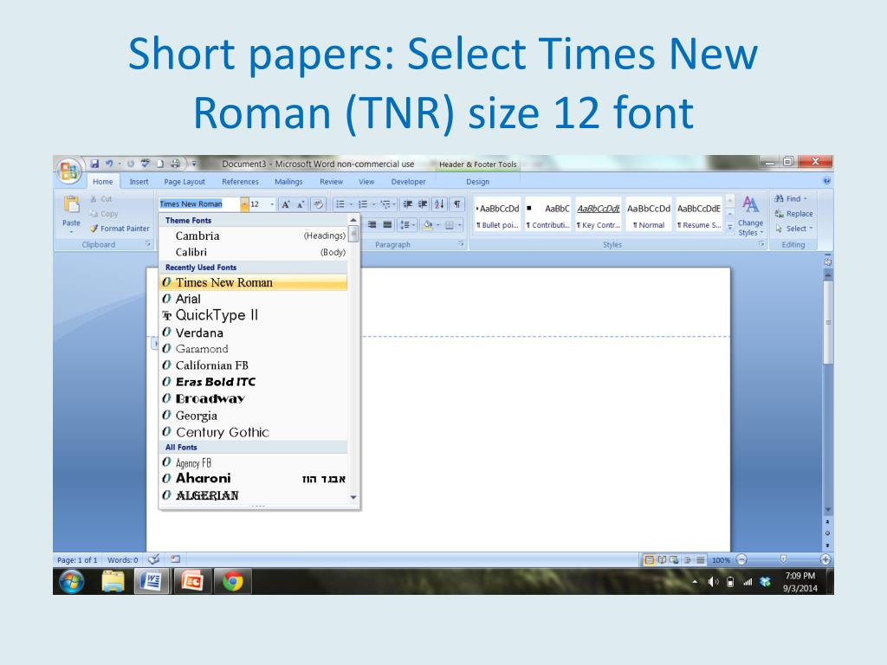Click the Windows Start button

(71, 581)
